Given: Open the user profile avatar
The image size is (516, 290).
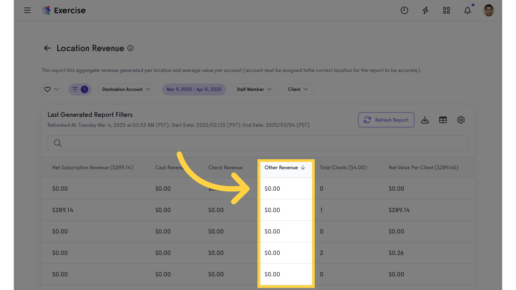Looking at the screenshot, I should click(x=488, y=10).
